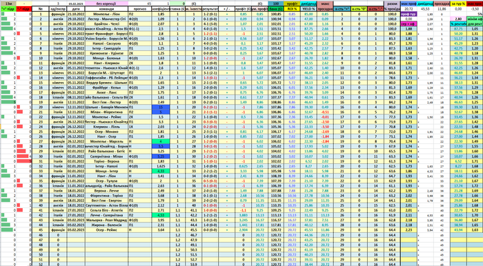The height and width of the screenshot is (266, 483).
Task: Click the 'дата' column header
Action: coord(76,9)
